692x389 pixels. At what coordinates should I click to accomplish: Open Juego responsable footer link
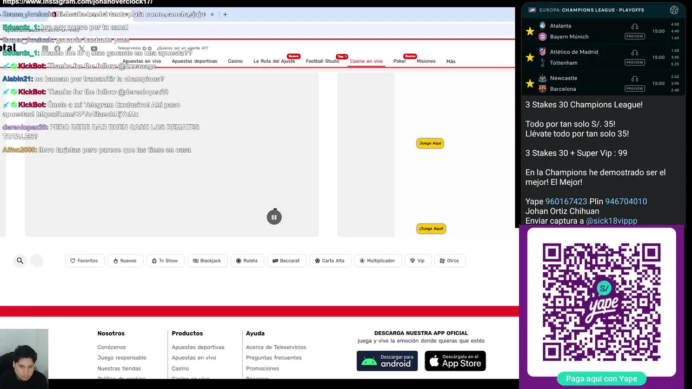click(122, 358)
